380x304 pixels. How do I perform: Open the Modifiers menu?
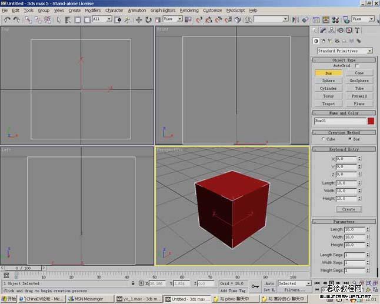92,11
